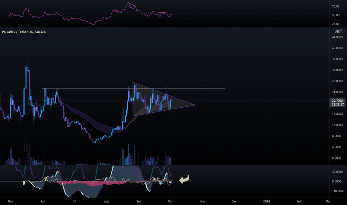347x205 pixels.
Task: Click the Polkadex / Tether, 1D, KUCOIN title
Action: click(24, 32)
